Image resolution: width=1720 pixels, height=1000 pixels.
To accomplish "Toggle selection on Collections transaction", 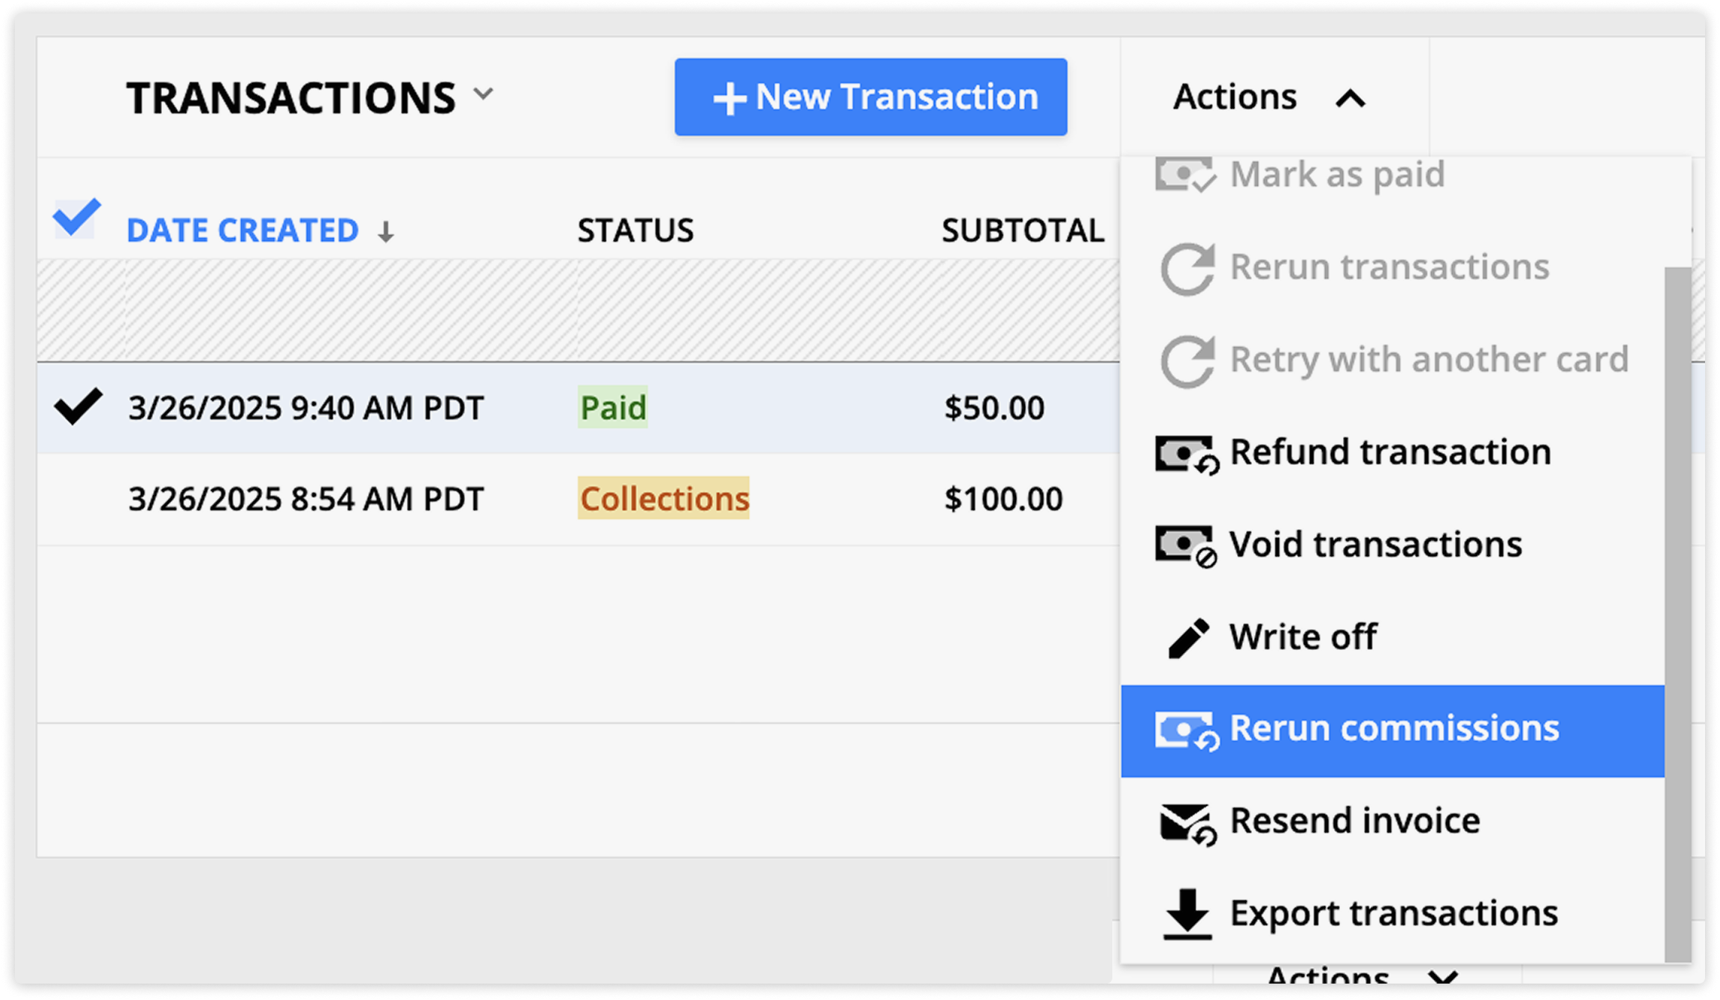I will (x=78, y=496).
